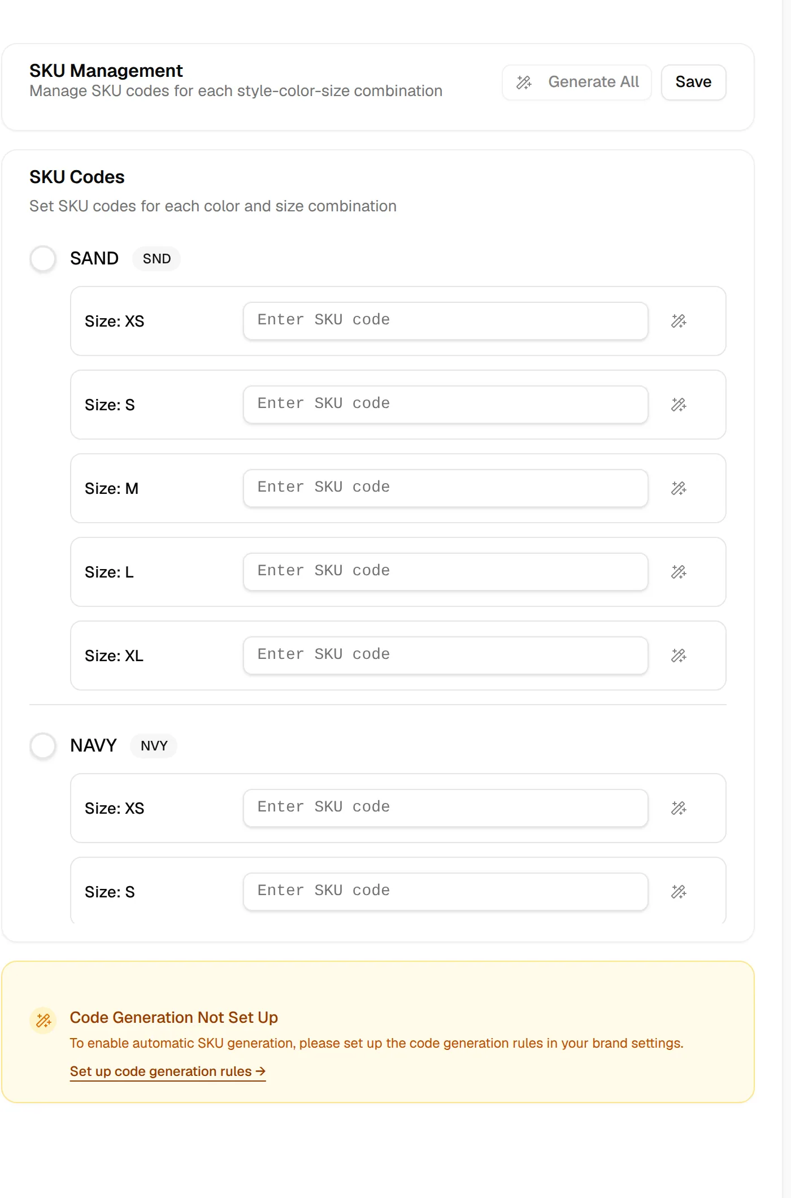Generate SKU for SAND size XS
The image size is (791, 1198).
[x=679, y=321]
